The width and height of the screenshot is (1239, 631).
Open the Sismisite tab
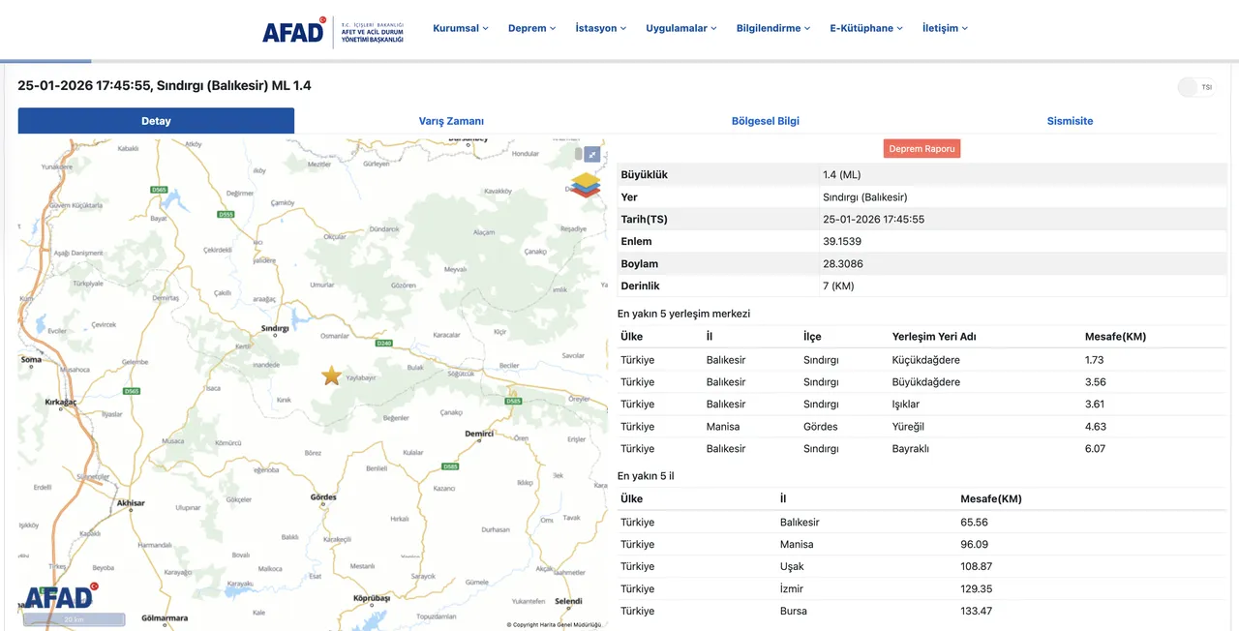(1070, 121)
